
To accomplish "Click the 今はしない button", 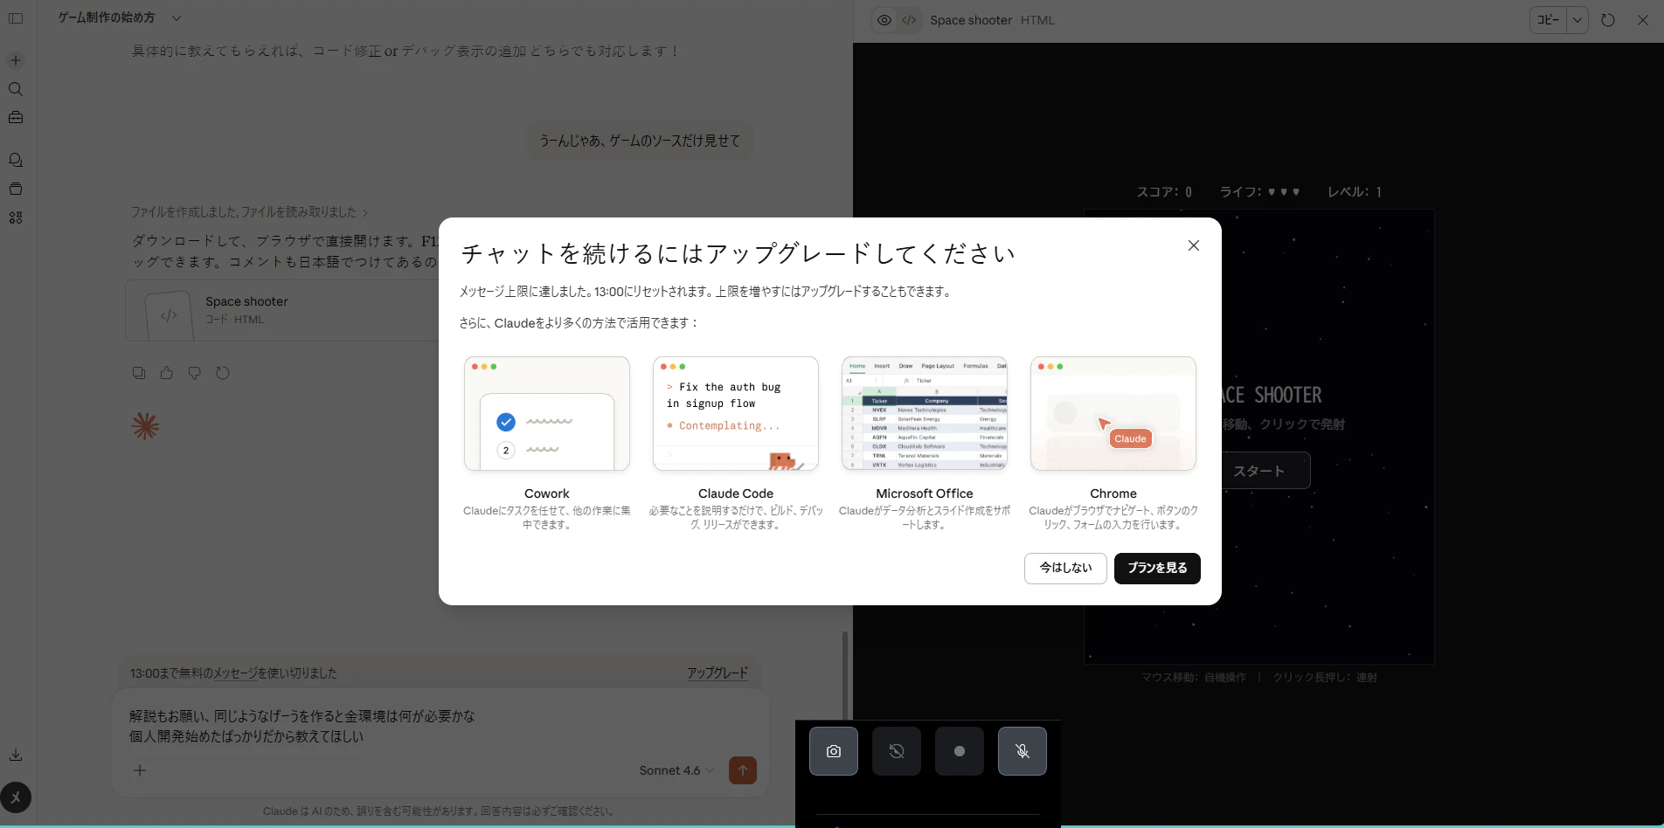I will point(1065,569).
